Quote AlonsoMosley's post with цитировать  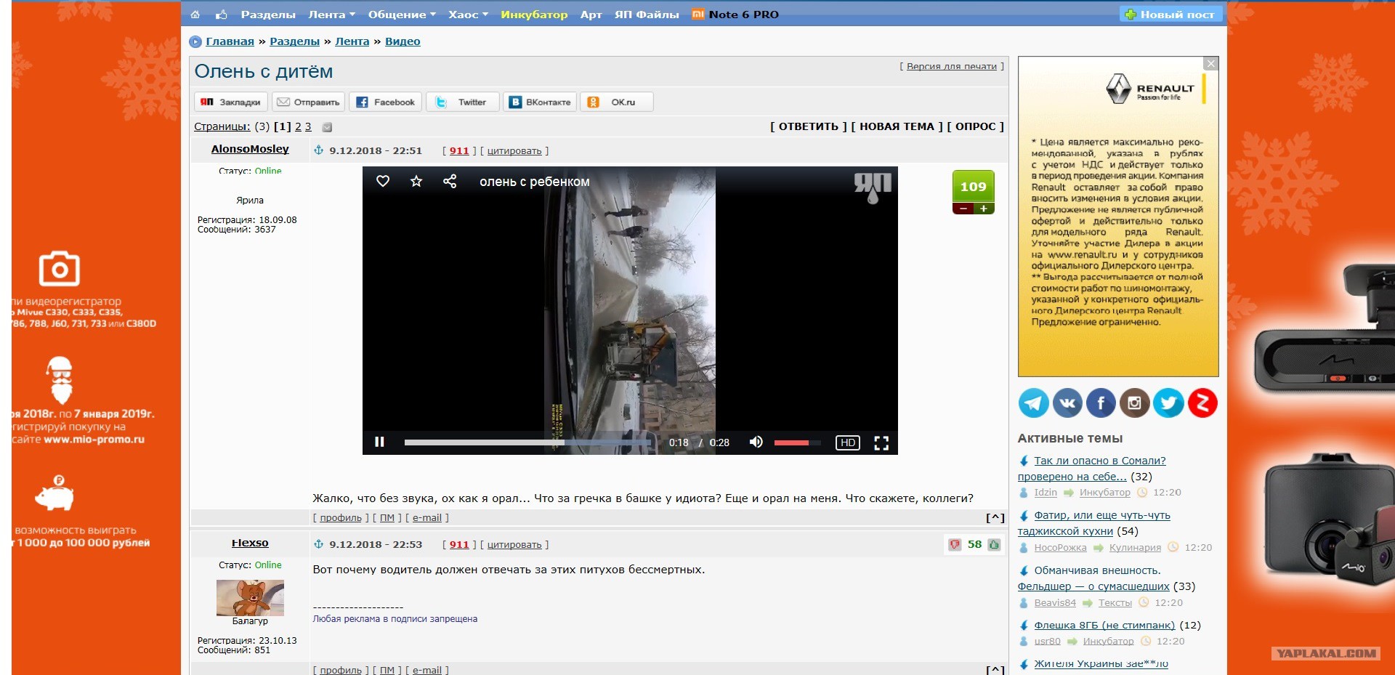514,151
